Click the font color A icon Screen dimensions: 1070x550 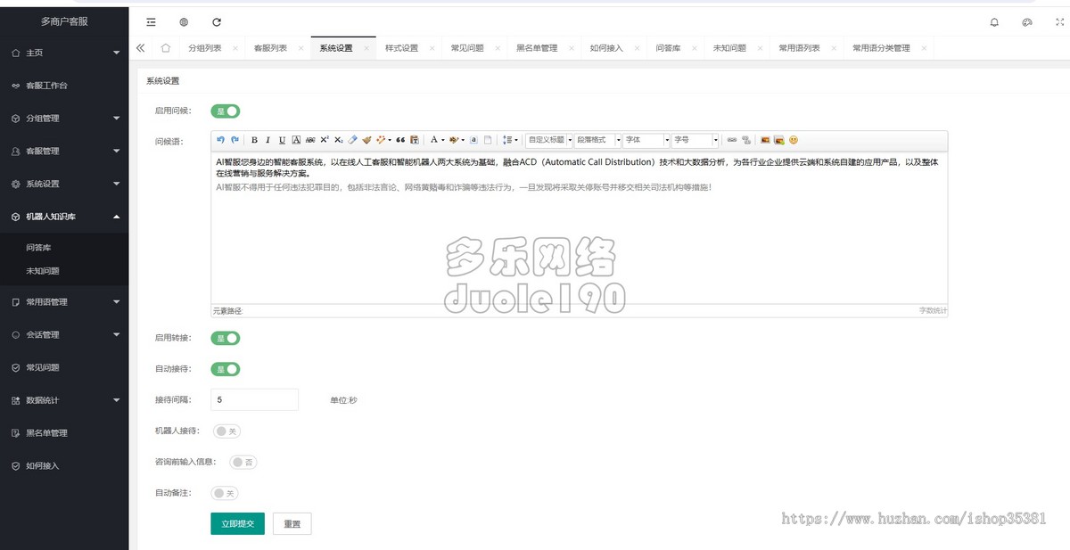[434, 140]
